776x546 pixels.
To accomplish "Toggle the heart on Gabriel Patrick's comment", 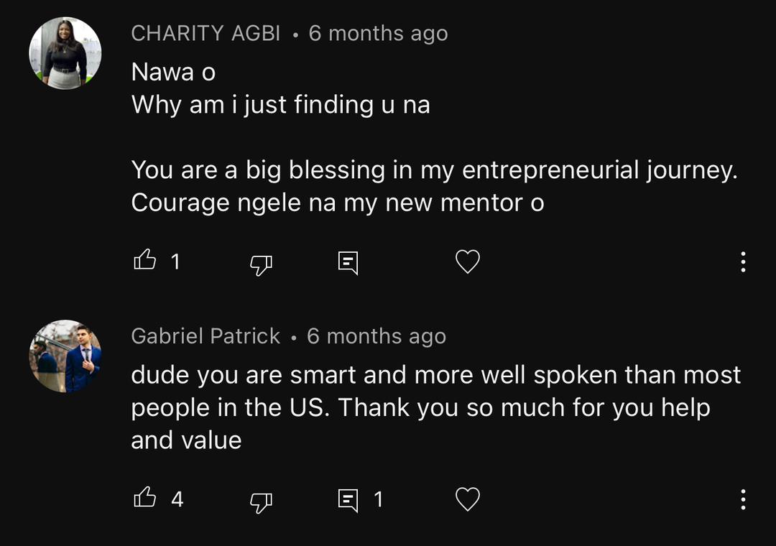I will pyautogui.click(x=468, y=499).
